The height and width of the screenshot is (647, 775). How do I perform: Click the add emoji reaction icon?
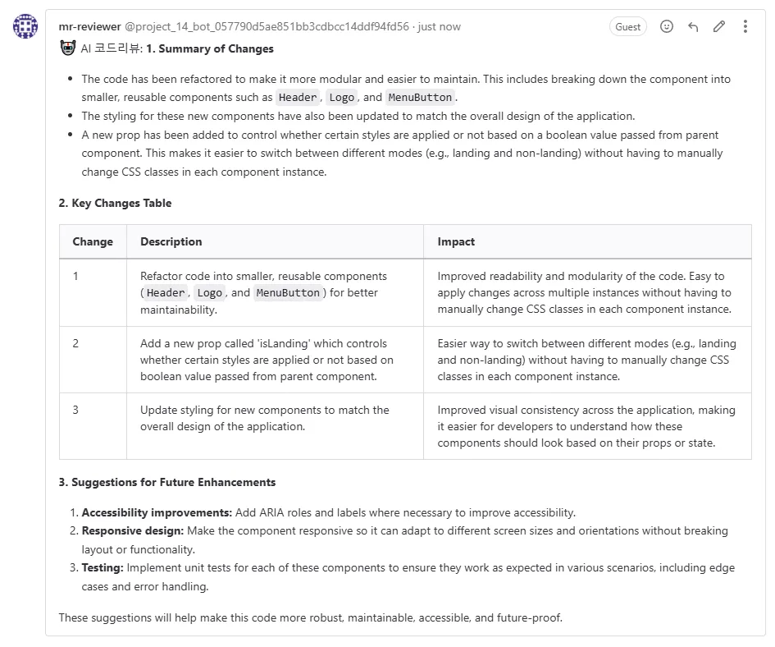pos(667,26)
